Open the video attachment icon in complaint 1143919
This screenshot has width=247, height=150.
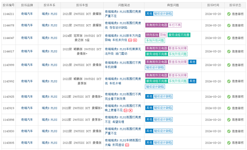click(x=130, y=111)
